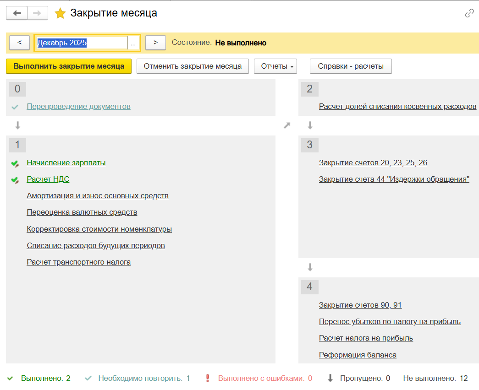
Task: Open Реформация баланса link
Action: [x=358, y=355]
